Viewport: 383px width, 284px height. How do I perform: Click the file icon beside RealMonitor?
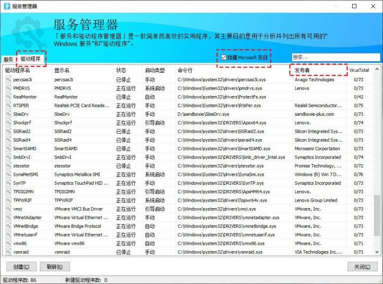pyautogui.click(x=9, y=97)
